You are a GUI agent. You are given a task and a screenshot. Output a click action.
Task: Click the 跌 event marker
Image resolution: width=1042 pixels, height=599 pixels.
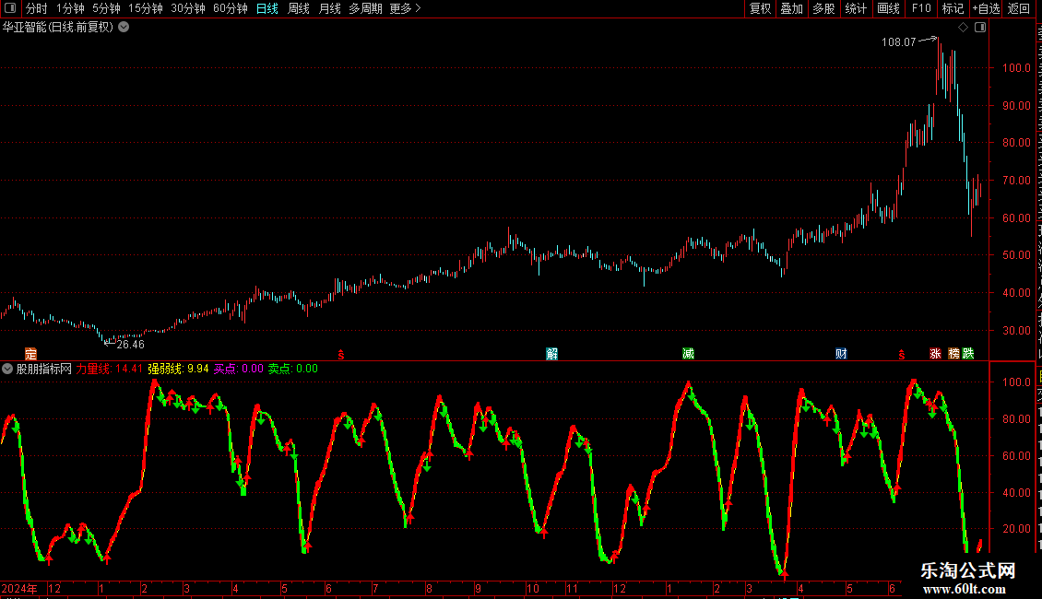click(x=968, y=354)
